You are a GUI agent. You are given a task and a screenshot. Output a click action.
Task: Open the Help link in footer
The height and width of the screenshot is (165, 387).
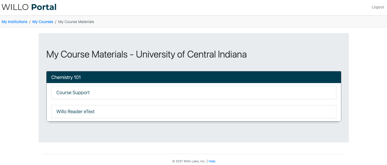[x=212, y=161]
